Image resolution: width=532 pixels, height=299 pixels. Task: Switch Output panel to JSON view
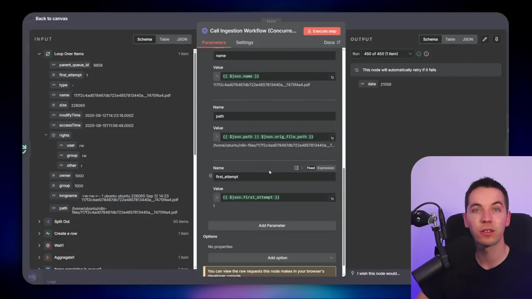(x=468, y=39)
